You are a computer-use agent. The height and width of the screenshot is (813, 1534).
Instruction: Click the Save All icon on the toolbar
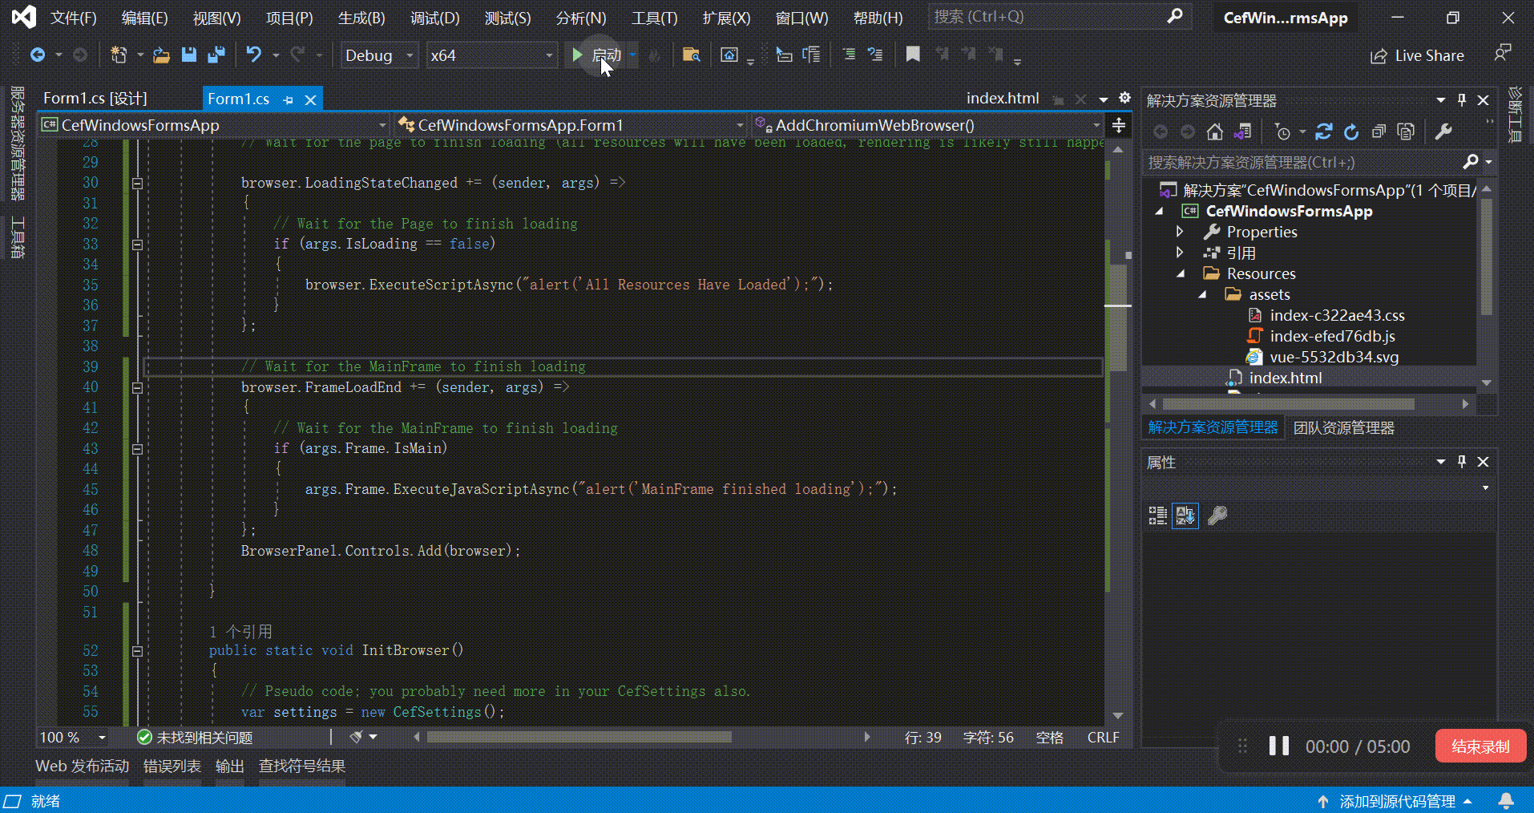(215, 55)
